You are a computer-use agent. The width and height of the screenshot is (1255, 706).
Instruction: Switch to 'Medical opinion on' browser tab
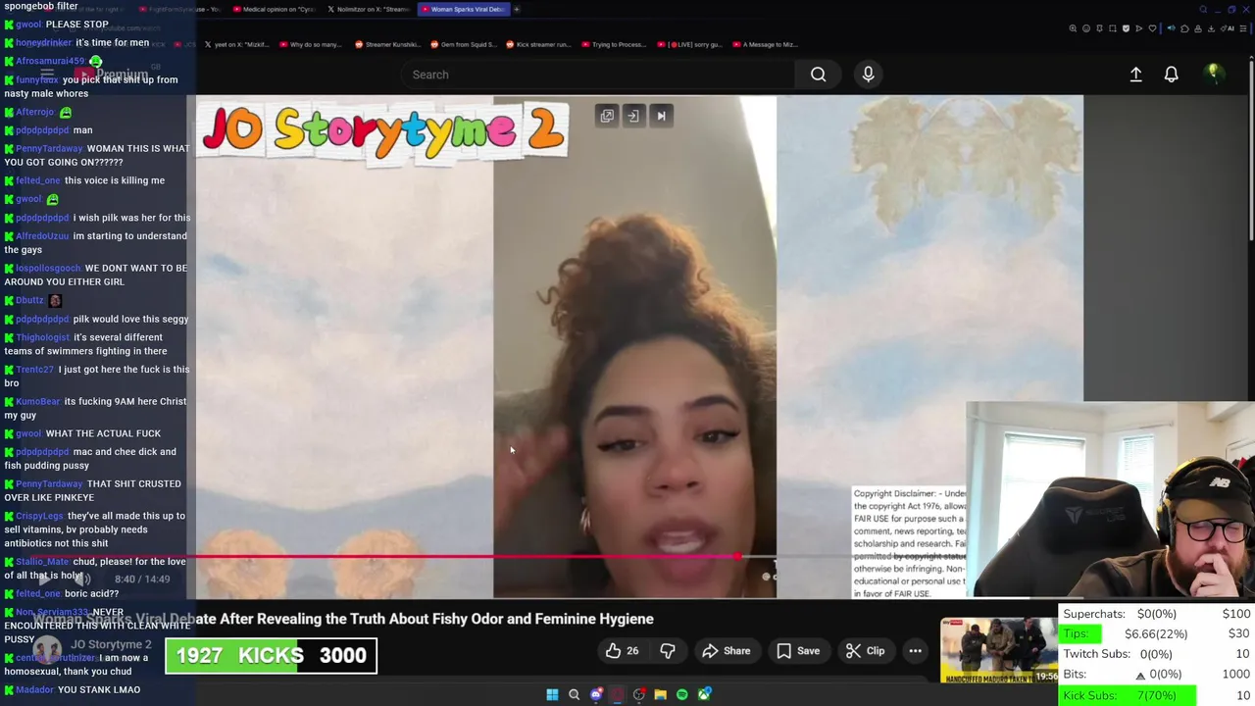274,9
